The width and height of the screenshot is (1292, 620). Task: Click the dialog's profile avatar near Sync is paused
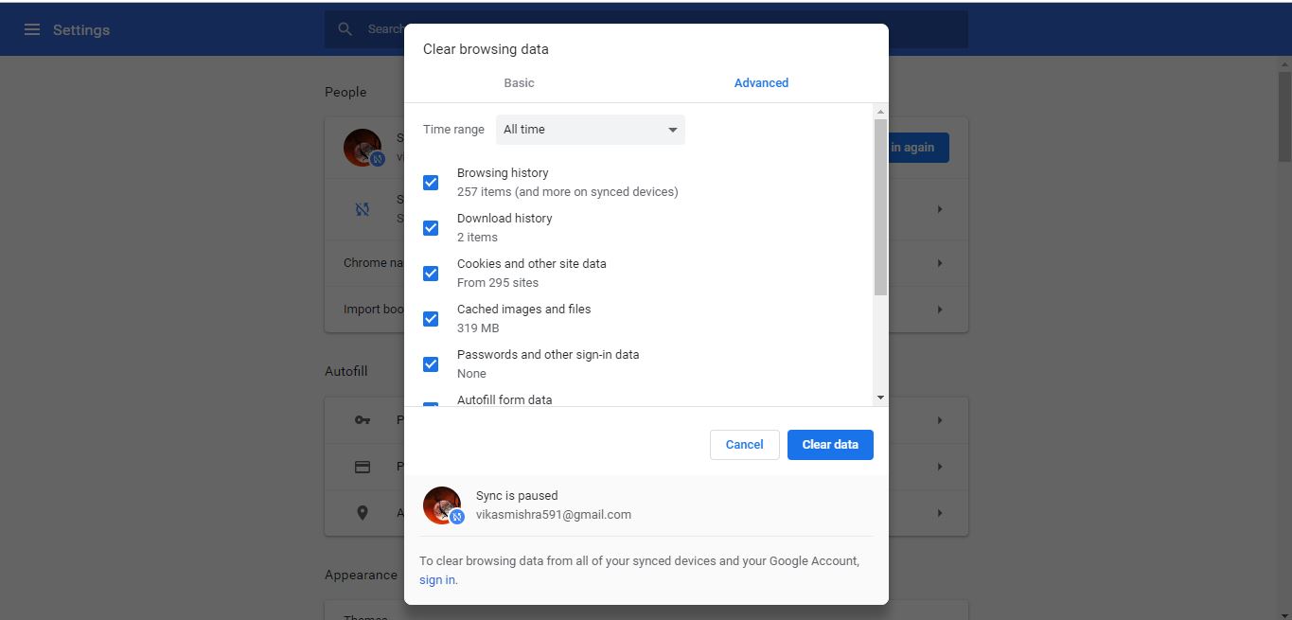point(443,505)
